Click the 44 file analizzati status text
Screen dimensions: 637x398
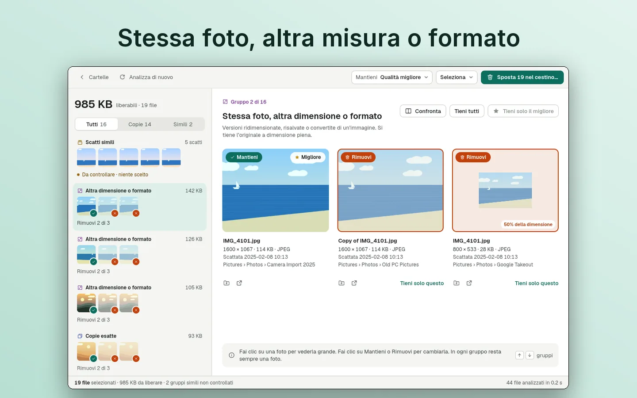534,383
